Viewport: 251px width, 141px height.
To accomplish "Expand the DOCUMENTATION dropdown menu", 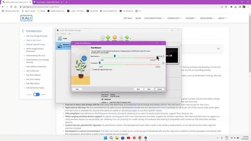I will click(x=154, y=18).
